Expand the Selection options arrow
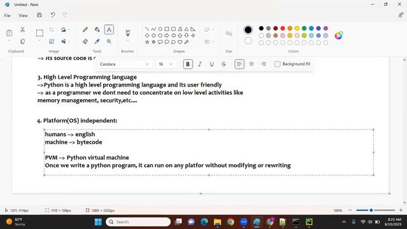Viewport: 407px width, 229px height. point(39,41)
